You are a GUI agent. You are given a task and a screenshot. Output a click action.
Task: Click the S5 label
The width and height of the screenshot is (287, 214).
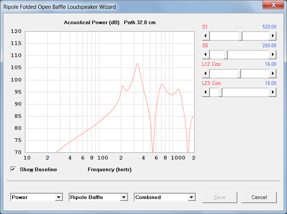click(205, 46)
